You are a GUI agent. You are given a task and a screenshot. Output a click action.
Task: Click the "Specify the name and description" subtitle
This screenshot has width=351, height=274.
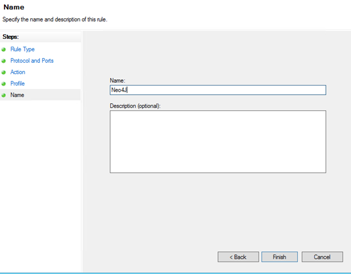point(55,19)
